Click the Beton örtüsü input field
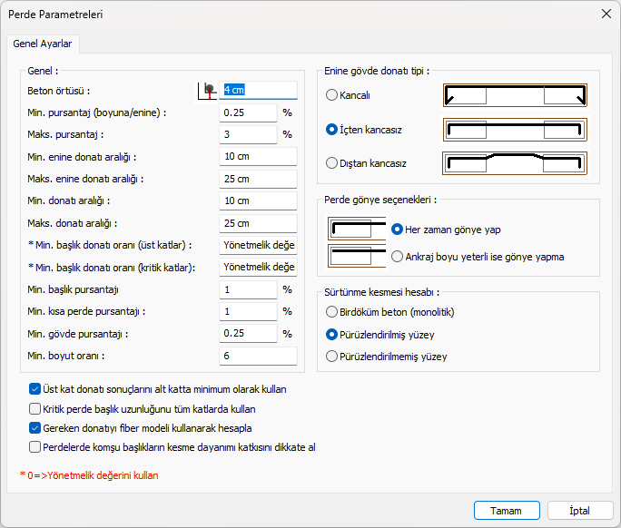 click(x=259, y=90)
